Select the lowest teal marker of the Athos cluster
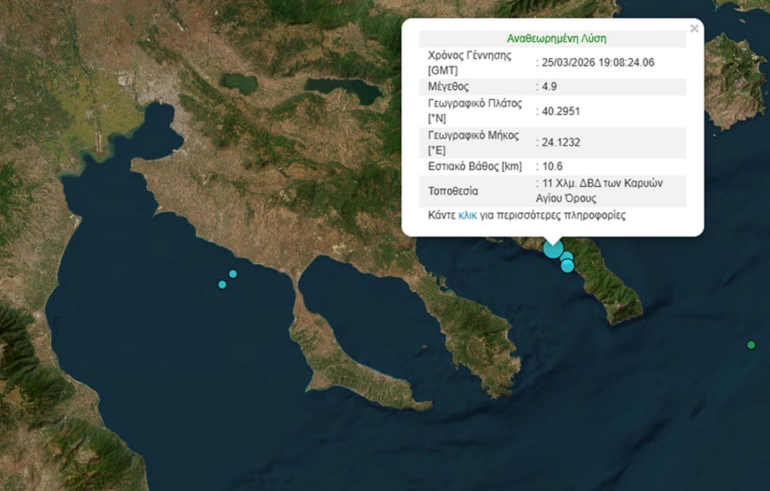Screen dimensions: 770x491 tap(567, 265)
